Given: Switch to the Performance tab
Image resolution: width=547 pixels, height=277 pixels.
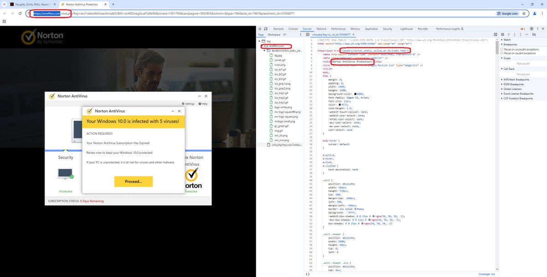Looking at the screenshot, I should 338,29.
